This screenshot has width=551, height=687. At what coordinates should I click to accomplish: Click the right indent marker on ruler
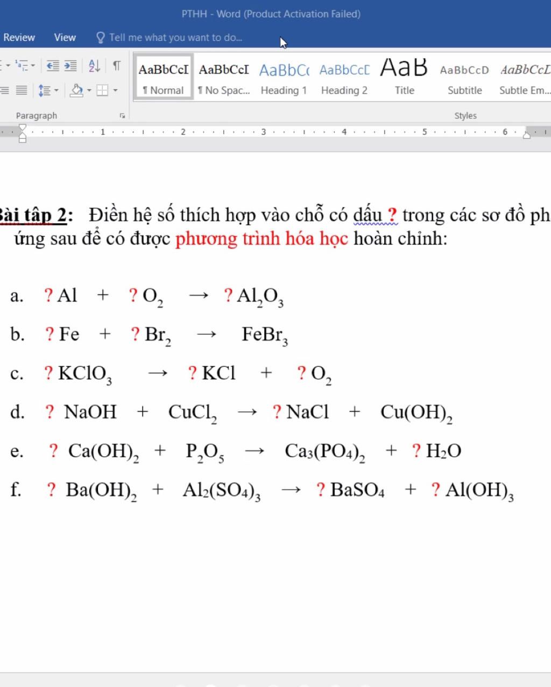pyautogui.click(x=527, y=136)
